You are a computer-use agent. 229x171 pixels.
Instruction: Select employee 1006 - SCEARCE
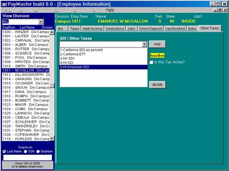point(26,53)
